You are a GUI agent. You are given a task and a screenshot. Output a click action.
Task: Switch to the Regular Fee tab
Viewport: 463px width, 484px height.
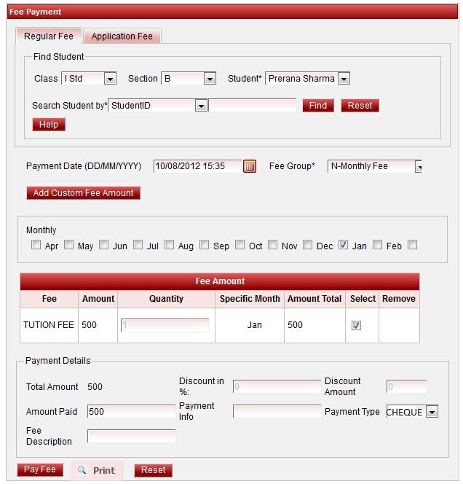49,36
